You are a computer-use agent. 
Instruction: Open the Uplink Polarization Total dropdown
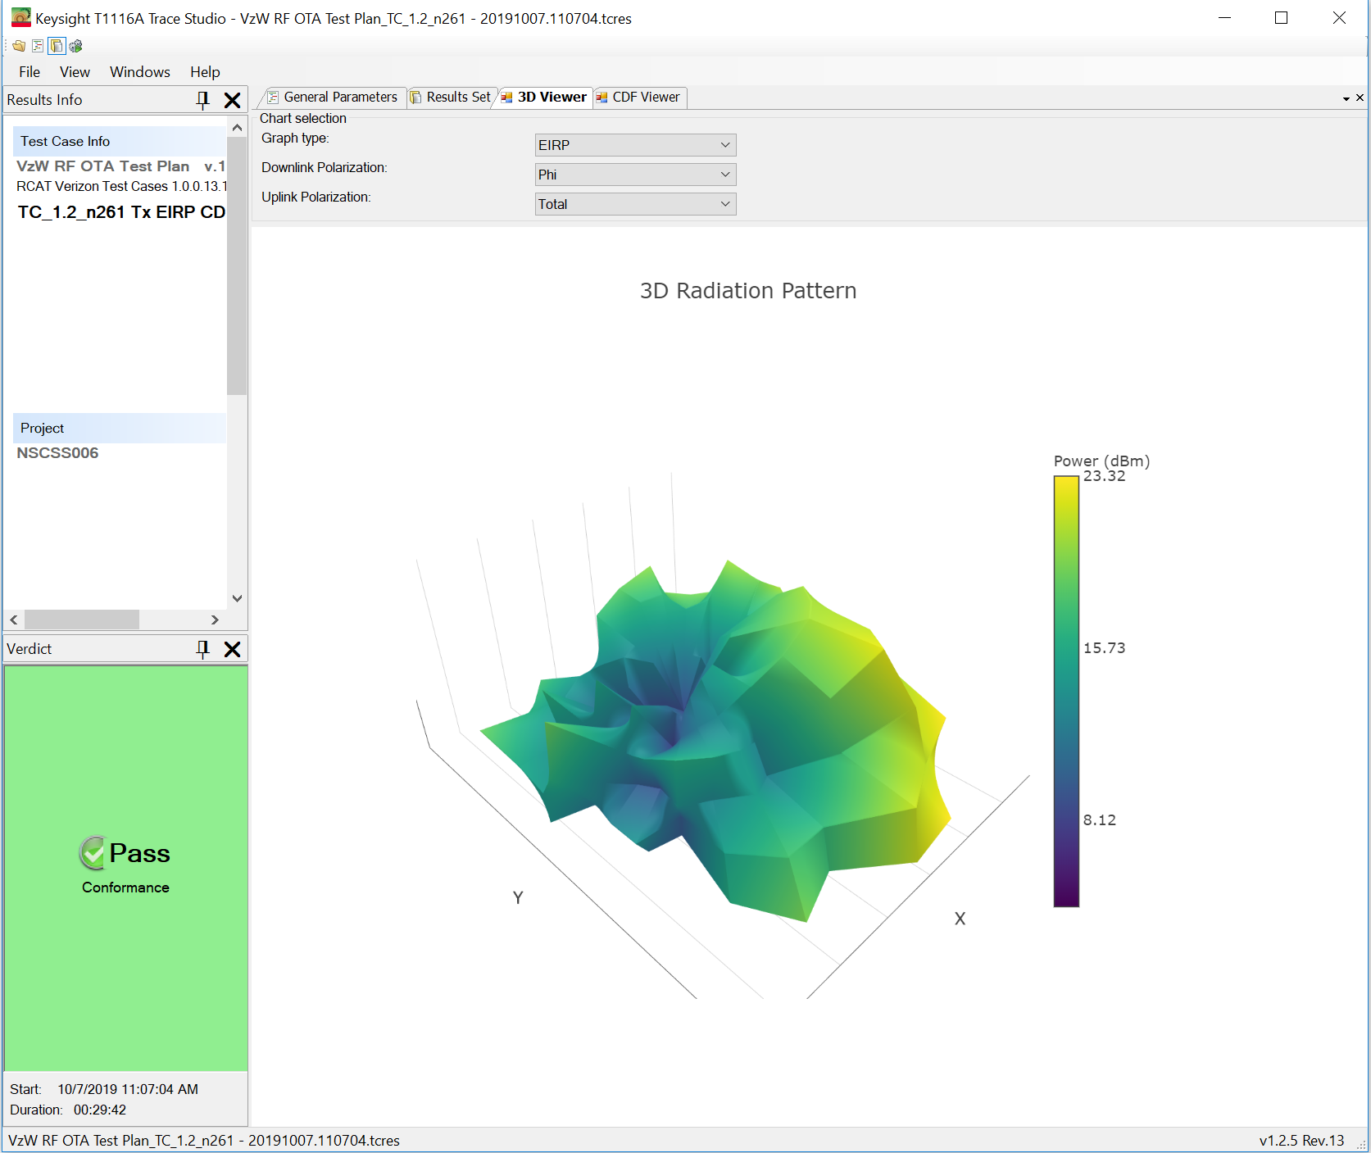[x=635, y=204]
